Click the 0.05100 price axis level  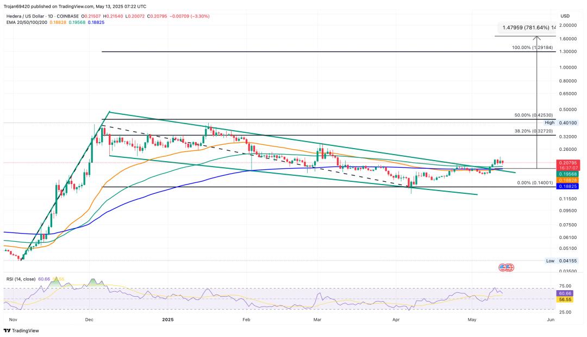click(x=568, y=248)
